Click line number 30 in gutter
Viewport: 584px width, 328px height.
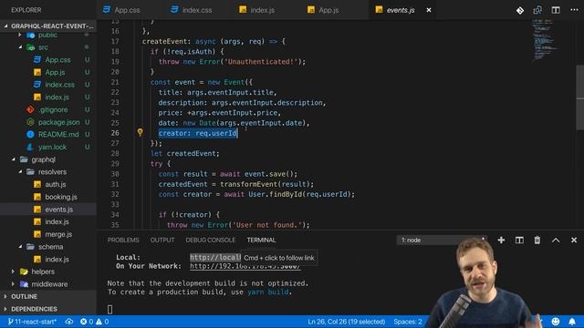(x=115, y=174)
